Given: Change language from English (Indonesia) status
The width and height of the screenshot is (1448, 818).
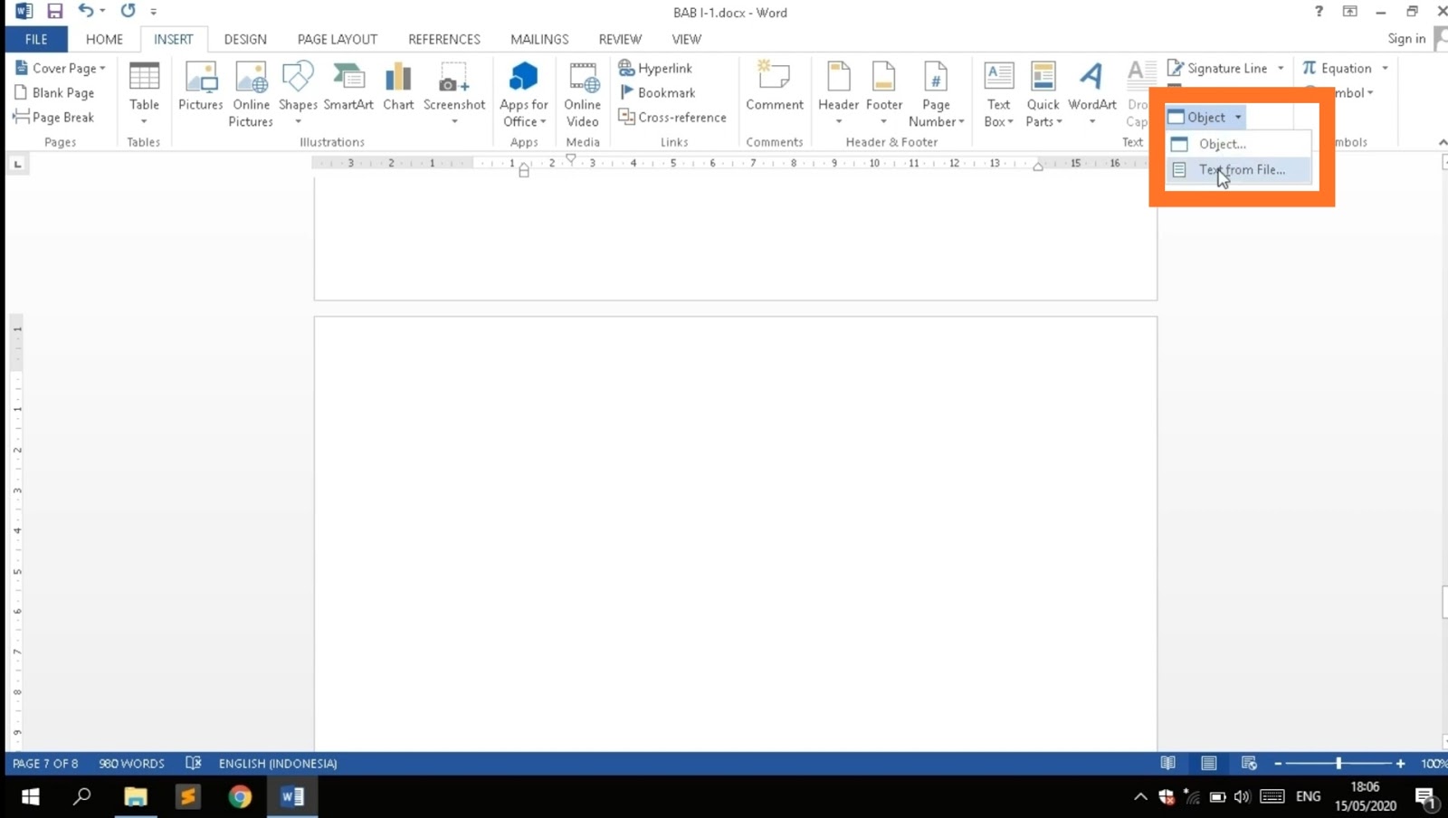Looking at the screenshot, I should click(278, 764).
